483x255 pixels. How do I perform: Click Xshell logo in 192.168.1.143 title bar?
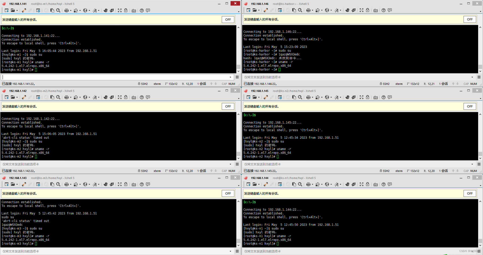click(x=4, y=178)
